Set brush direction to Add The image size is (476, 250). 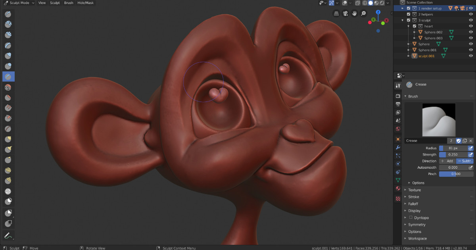447,161
